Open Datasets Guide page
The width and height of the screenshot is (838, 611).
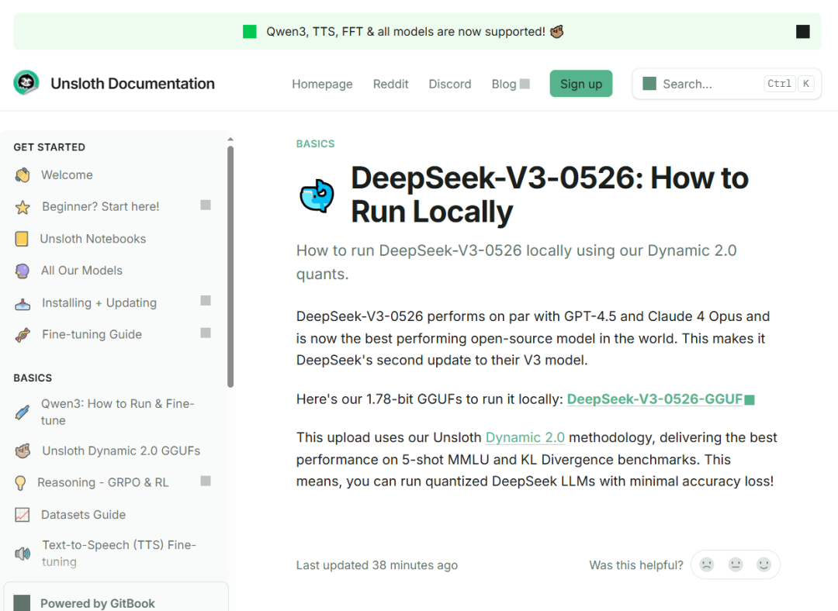(x=83, y=515)
